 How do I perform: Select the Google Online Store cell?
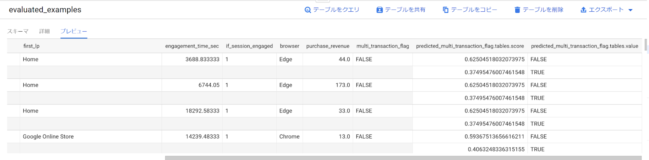coord(48,136)
